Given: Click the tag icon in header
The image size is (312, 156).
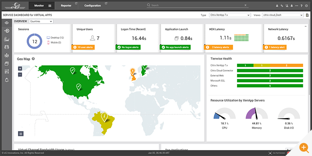Looking at the screenshot, I should 282,6.
